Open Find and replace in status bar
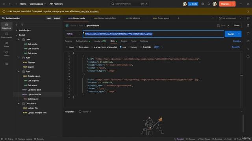Screen dimensions: 252x141 24,139
